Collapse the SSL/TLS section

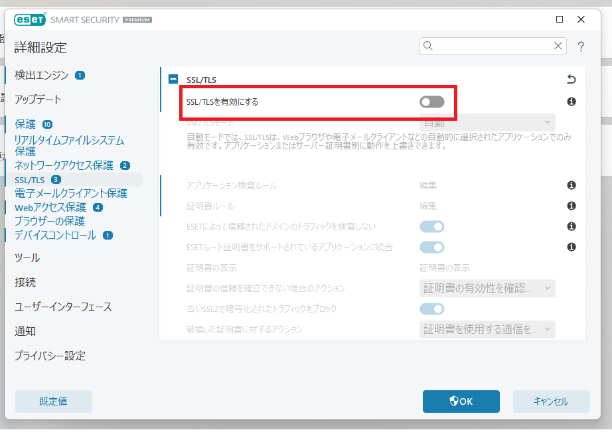tap(173, 79)
